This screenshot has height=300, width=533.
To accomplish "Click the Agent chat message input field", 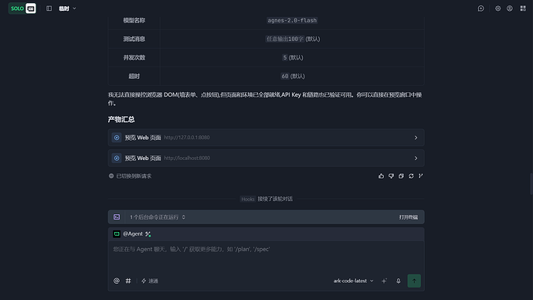I will coord(266,257).
